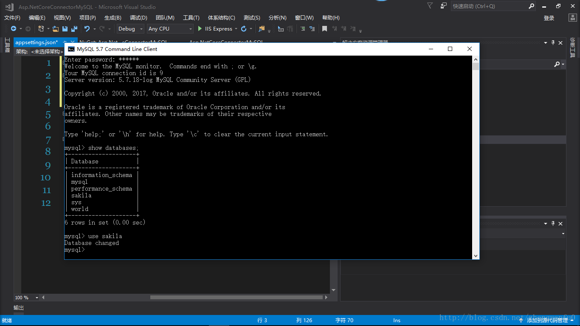This screenshot has width=580, height=326.
Task: Open the properties panel object combo dropdown
Action: tap(563, 234)
